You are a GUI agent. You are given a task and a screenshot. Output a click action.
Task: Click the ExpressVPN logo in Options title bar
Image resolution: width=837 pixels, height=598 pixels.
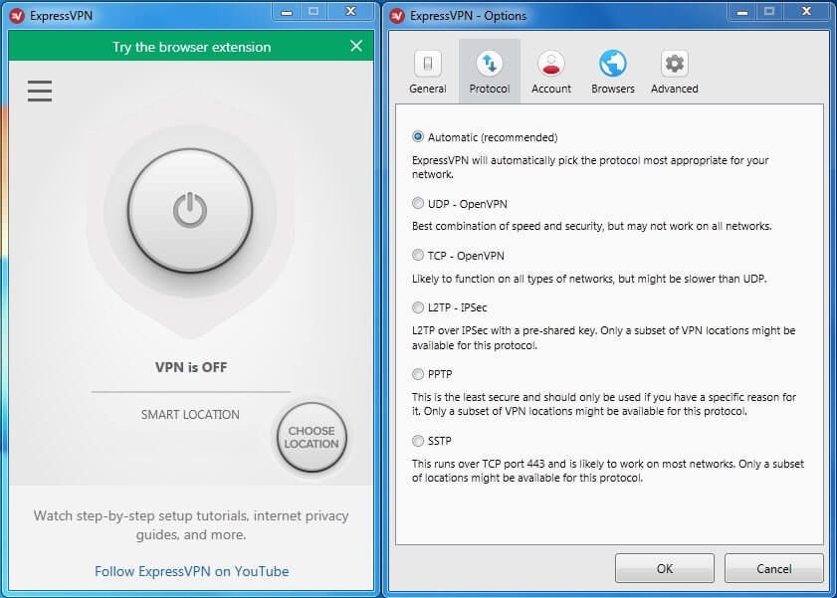tap(397, 16)
